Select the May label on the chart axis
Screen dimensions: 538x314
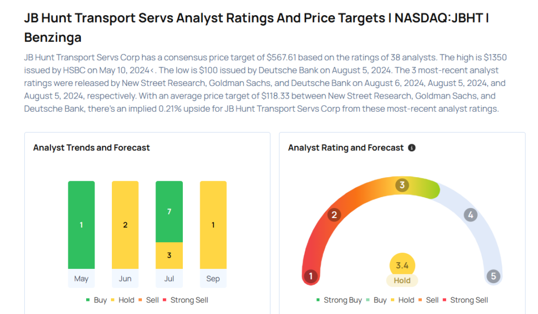pos(81,278)
